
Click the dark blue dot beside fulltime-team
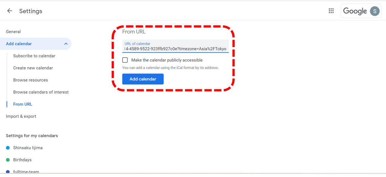(x=8, y=172)
